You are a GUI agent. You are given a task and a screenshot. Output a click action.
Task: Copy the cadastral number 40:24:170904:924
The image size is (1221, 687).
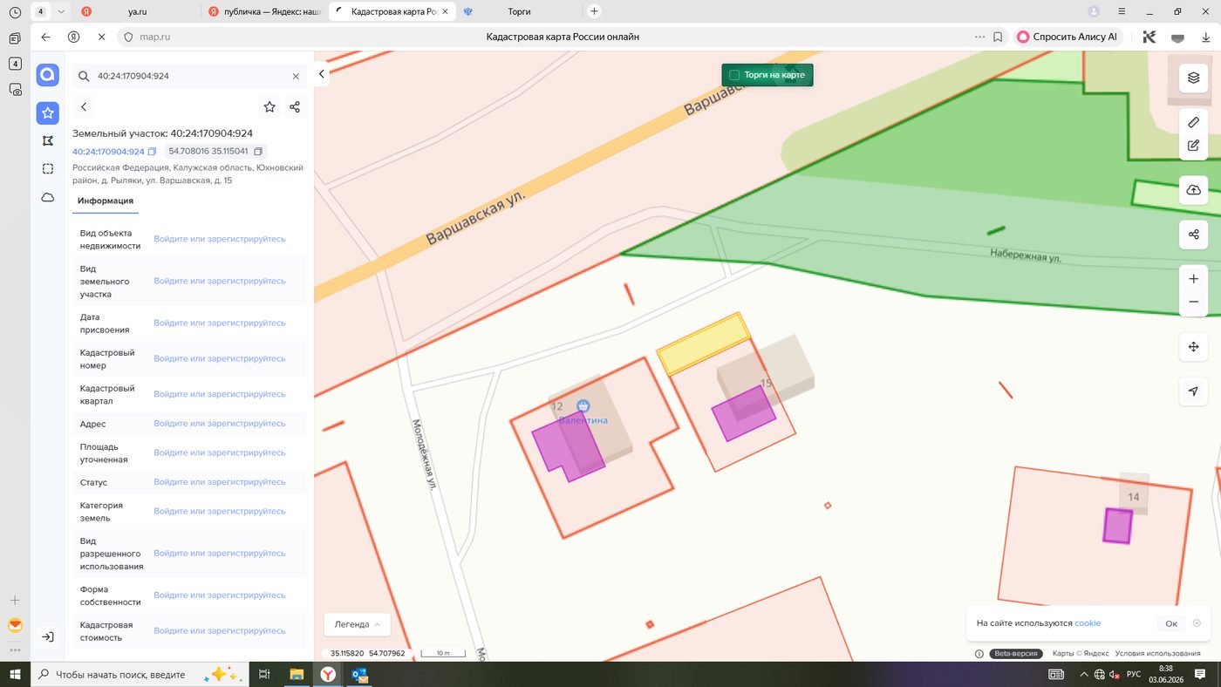[153, 152]
